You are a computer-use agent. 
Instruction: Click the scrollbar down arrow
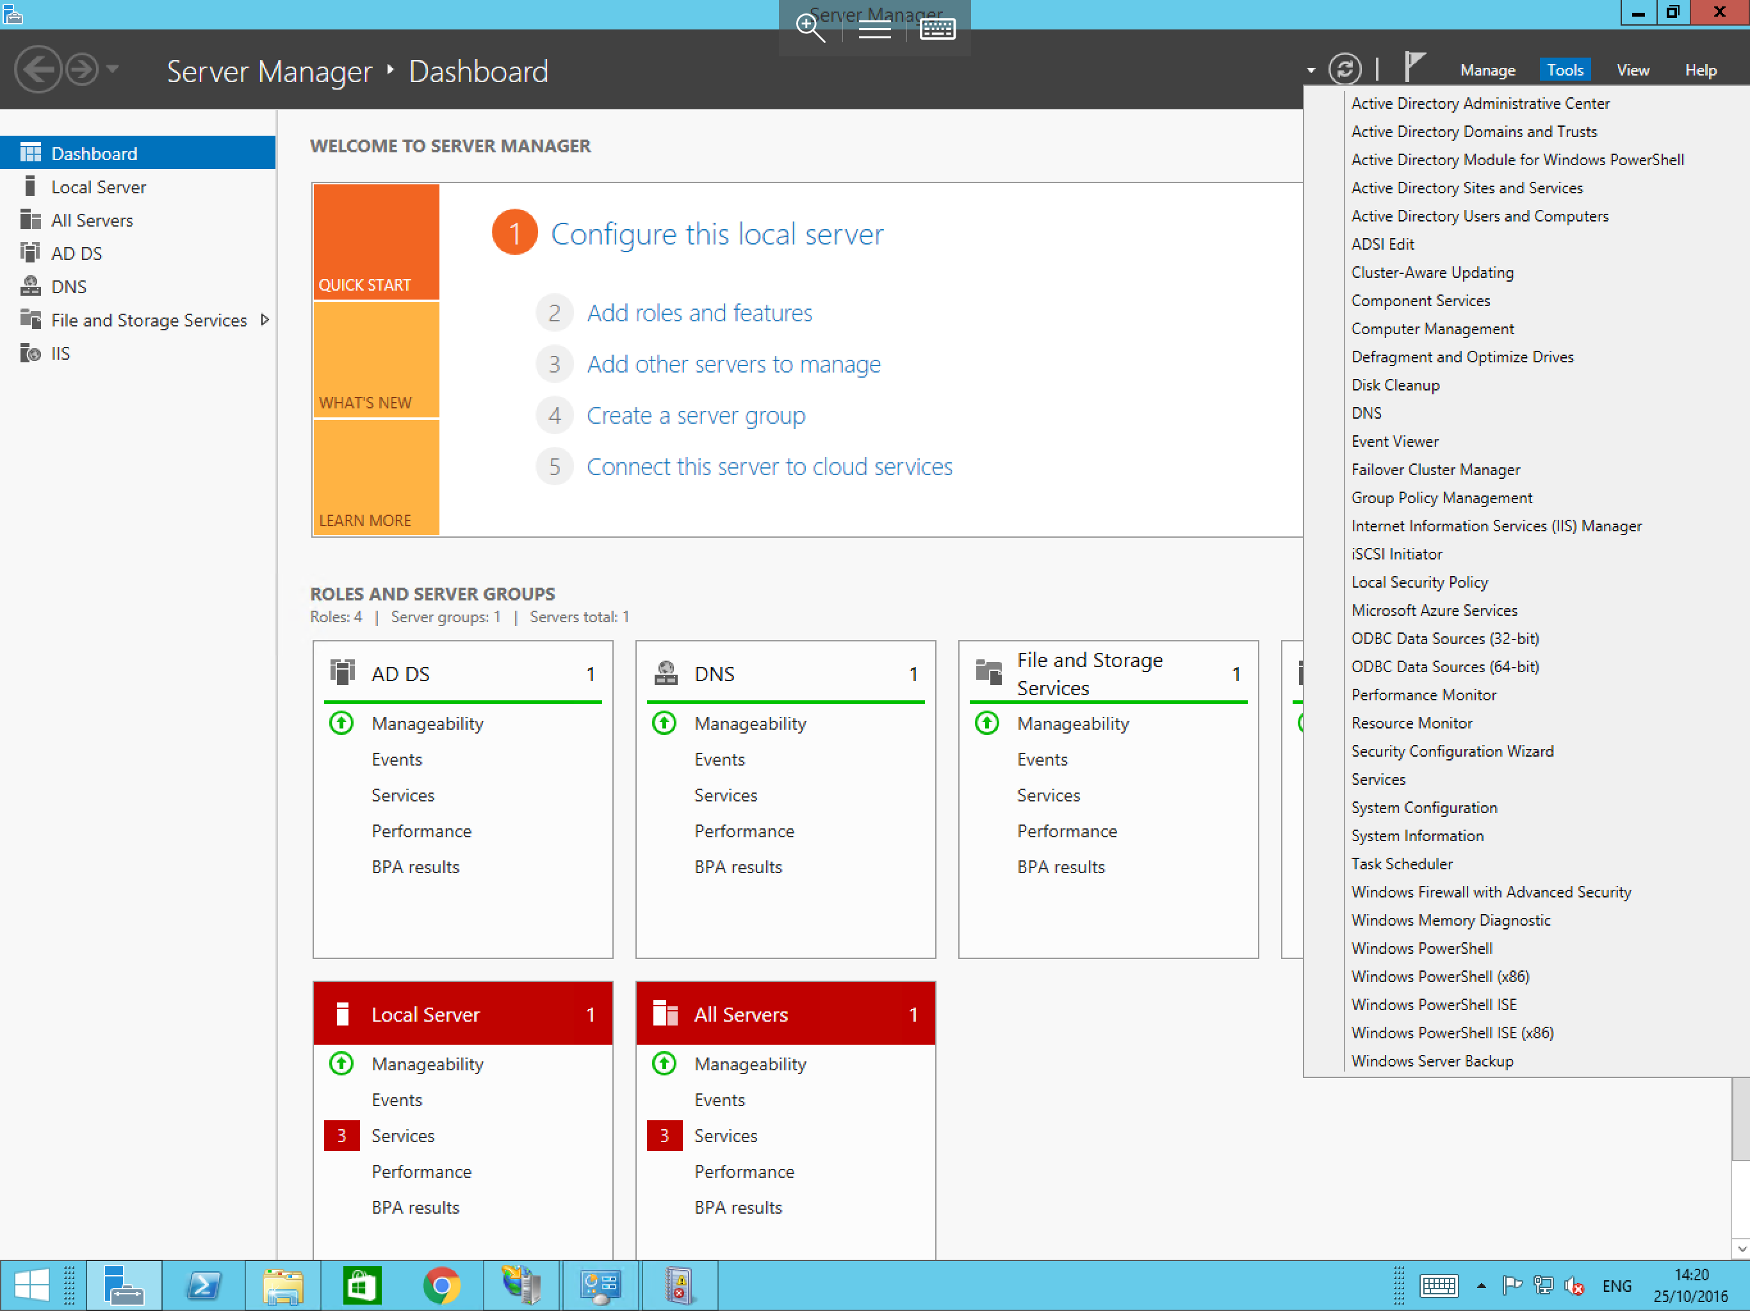click(1740, 1250)
